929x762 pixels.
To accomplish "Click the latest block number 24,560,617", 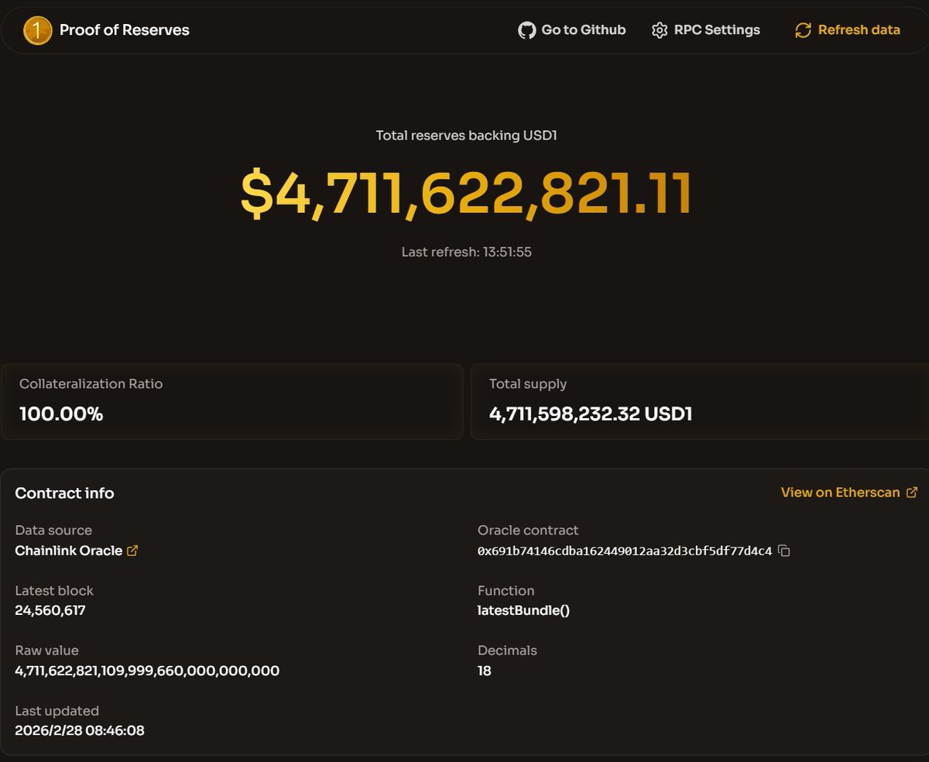I will click(x=50, y=610).
